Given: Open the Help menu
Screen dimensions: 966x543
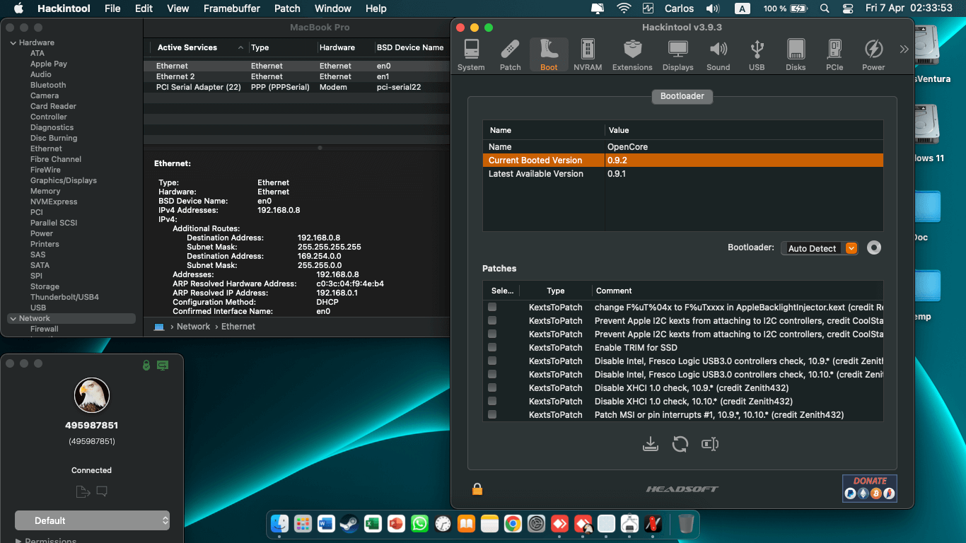Looking at the screenshot, I should [376, 8].
